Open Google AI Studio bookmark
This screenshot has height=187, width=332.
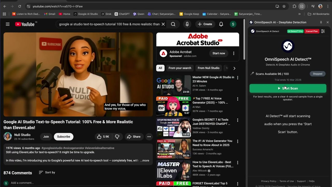(86, 14)
